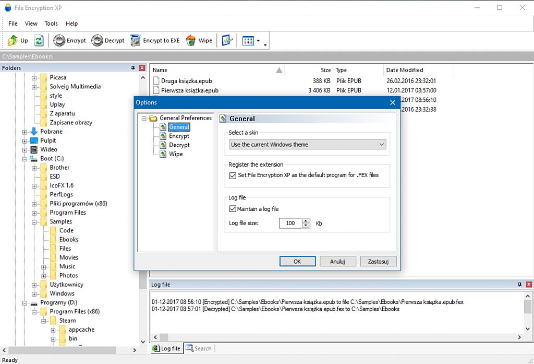534x364 pixels.
Task: Select the Ebooks folder in tree
Action: point(69,240)
